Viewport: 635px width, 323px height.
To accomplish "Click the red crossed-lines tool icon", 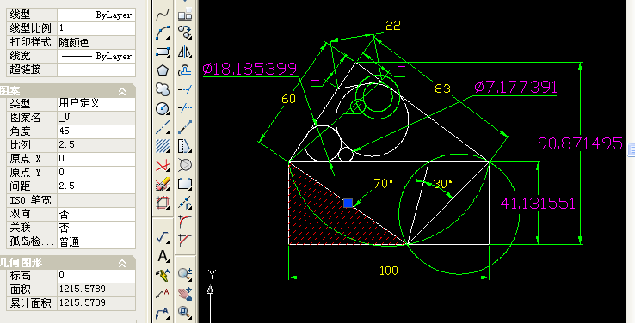I will pyautogui.click(x=163, y=165).
